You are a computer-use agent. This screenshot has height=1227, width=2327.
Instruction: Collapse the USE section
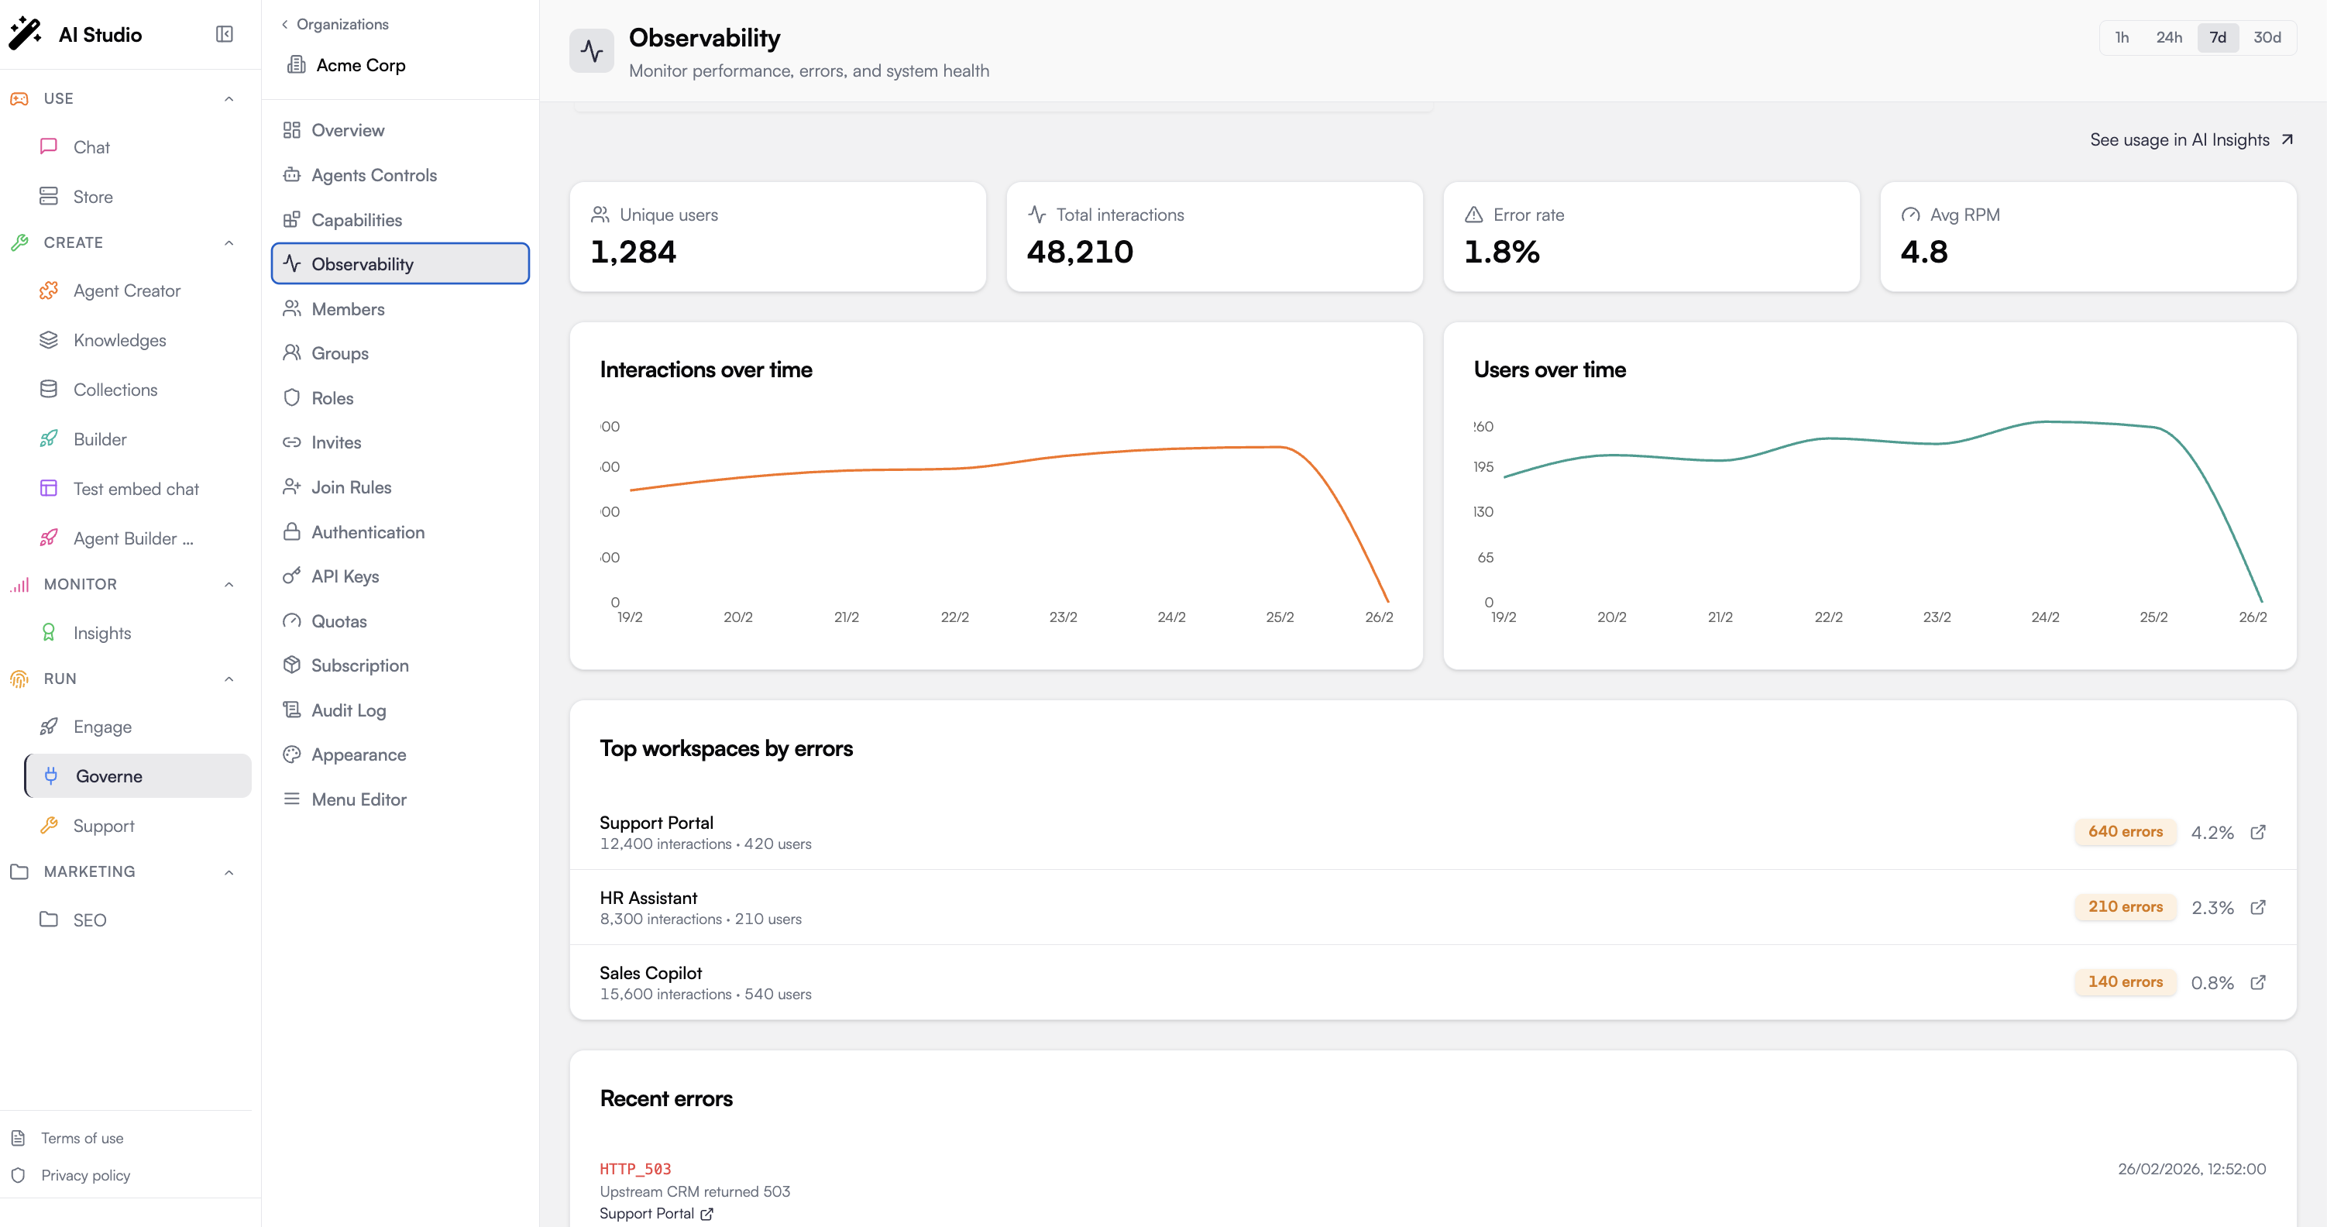[229, 98]
